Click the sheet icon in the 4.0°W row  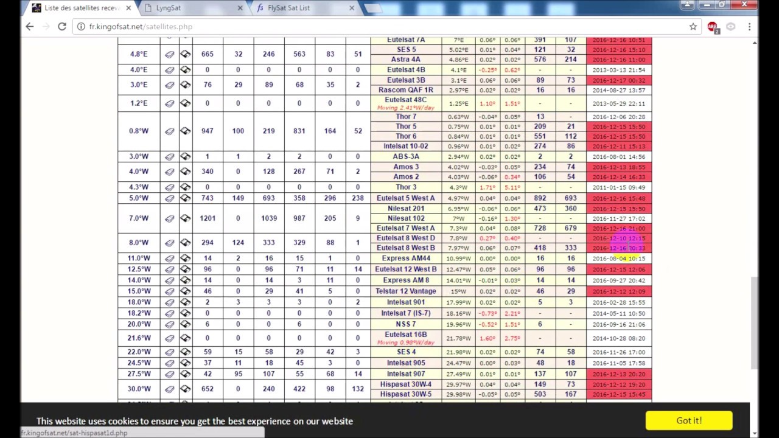pyautogui.click(x=169, y=172)
